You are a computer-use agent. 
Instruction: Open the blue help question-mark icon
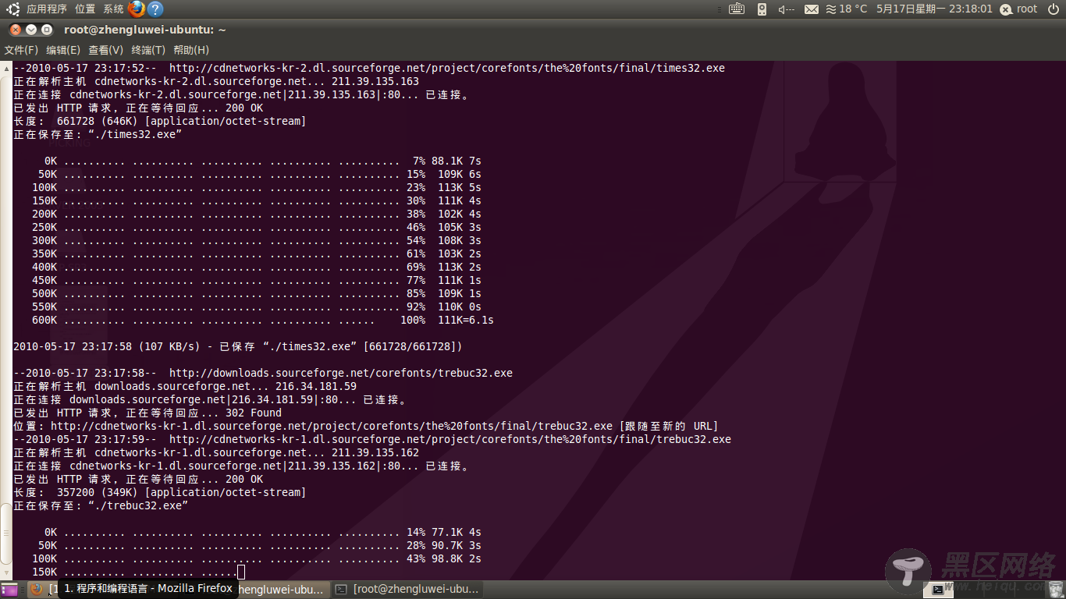155,9
